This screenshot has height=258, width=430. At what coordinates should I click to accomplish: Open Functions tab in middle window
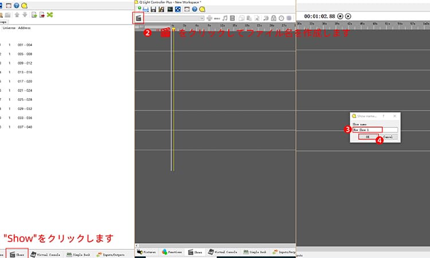tap(171, 252)
